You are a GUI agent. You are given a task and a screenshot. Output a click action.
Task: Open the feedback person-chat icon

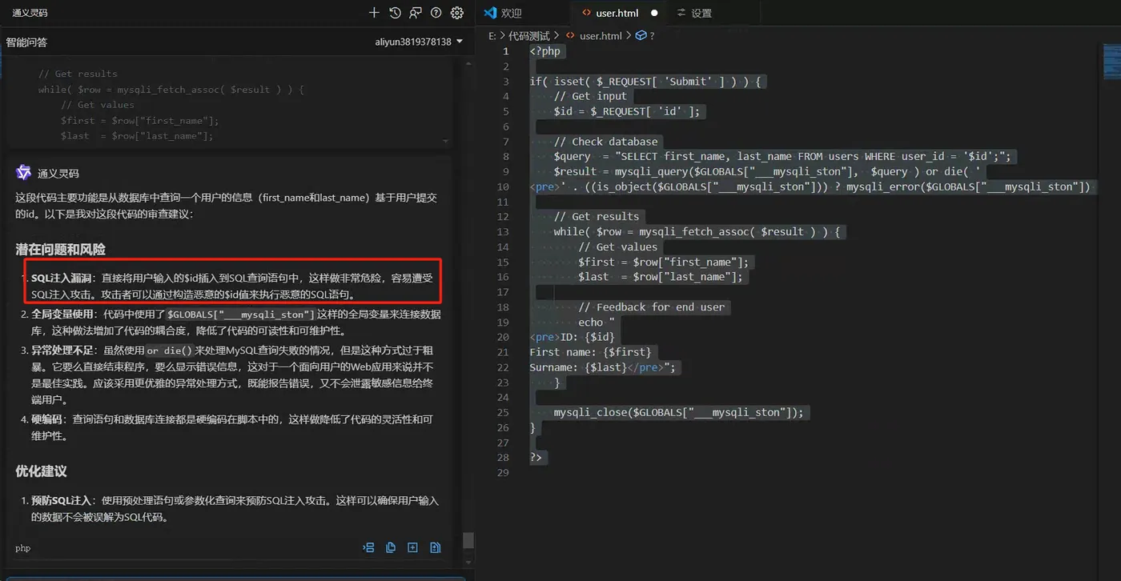[415, 13]
